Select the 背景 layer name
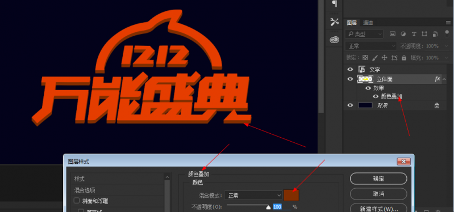This screenshot has width=454, height=212. [x=382, y=105]
